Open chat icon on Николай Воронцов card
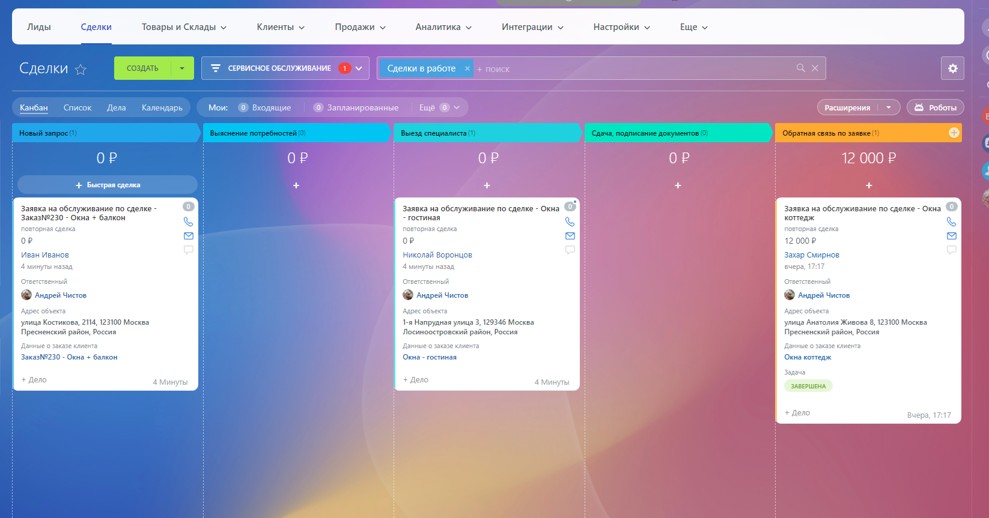Viewport: 989px width, 518px height. [x=570, y=250]
